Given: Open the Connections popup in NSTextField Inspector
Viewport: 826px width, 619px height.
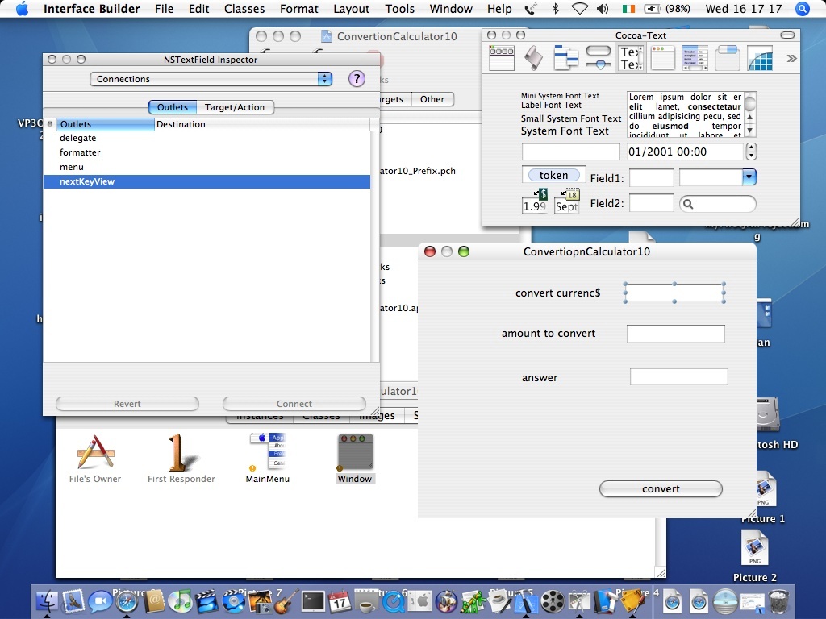Looking at the screenshot, I should pos(211,79).
